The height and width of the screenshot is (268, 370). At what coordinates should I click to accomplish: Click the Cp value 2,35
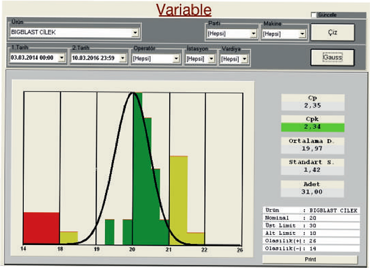click(313, 106)
